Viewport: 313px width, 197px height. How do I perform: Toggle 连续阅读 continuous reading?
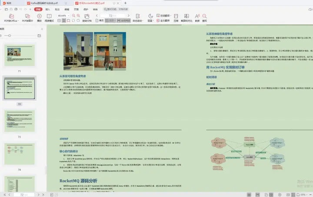[124, 20]
